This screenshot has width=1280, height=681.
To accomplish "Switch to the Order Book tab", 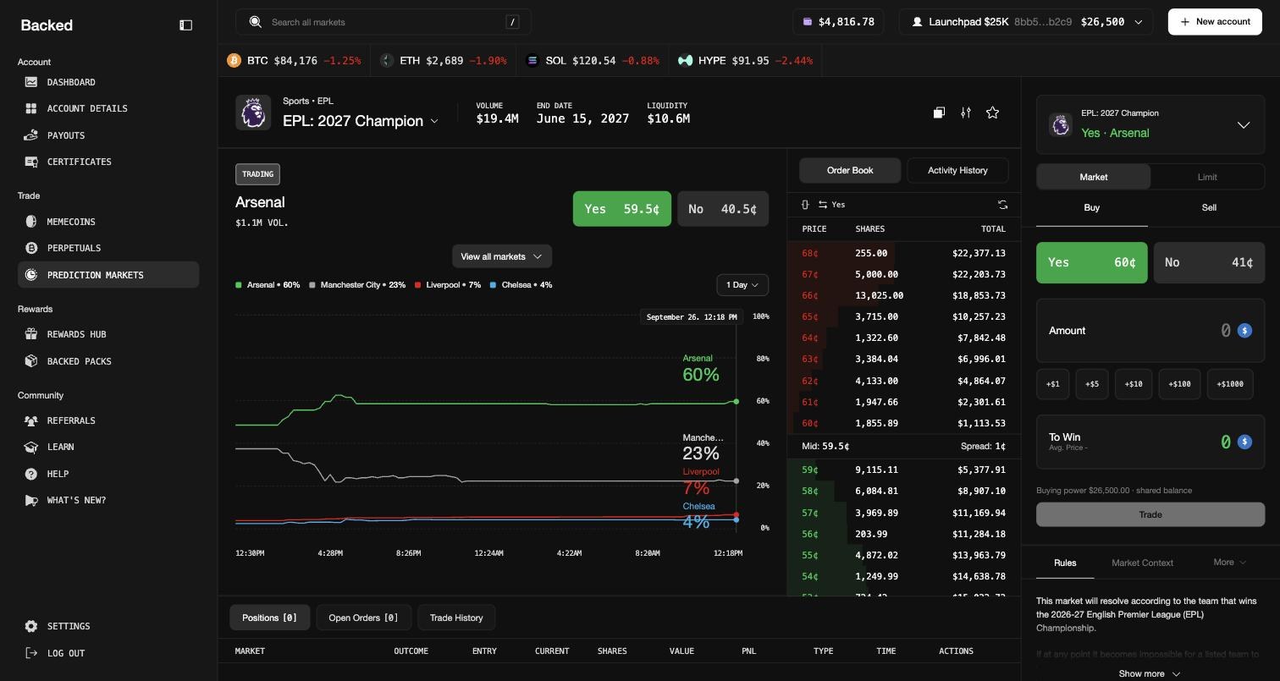I will point(850,170).
